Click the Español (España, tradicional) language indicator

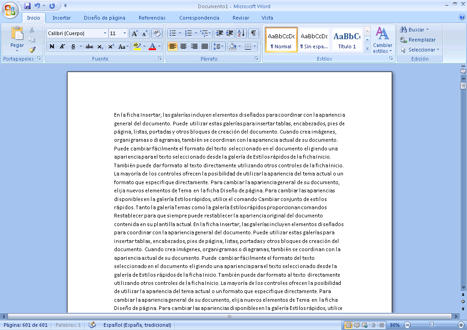(137, 325)
